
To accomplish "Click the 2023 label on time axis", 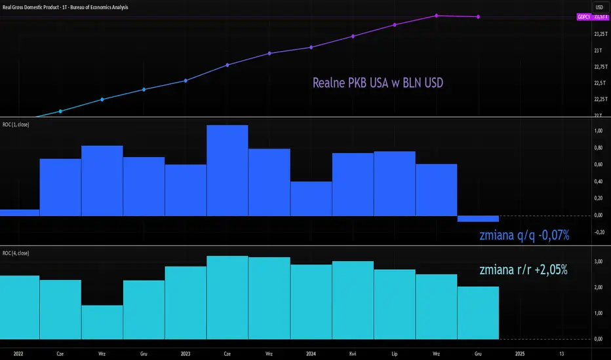I will coord(186,353).
